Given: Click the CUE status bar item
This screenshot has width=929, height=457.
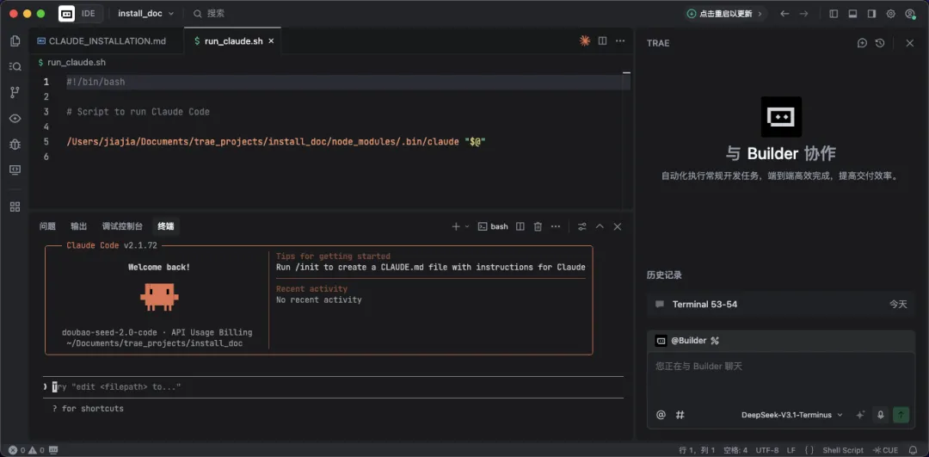Looking at the screenshot, I should (885, 450).
